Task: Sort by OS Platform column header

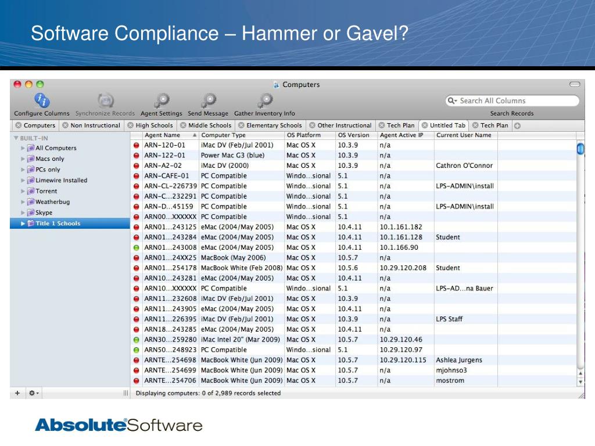Action: [310, 135]
